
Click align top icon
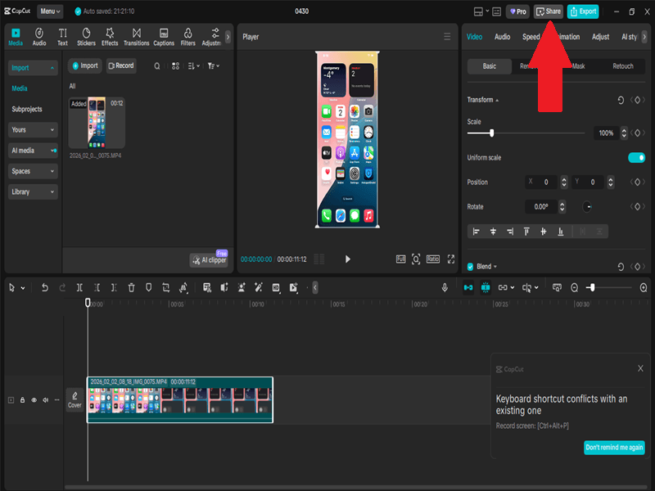526,232
